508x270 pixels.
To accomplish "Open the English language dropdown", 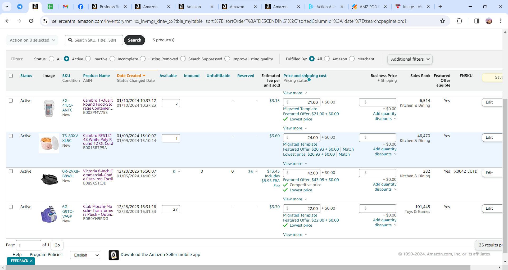I will (x=85, y=255).
